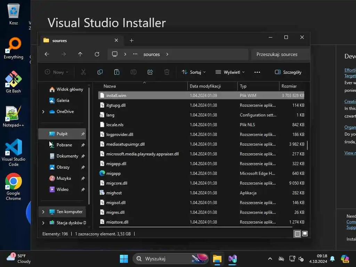This screenshot has width=356, height=267.
Task: Open Google Chrome desktop shortcut
Action: [x=14, y=187]
